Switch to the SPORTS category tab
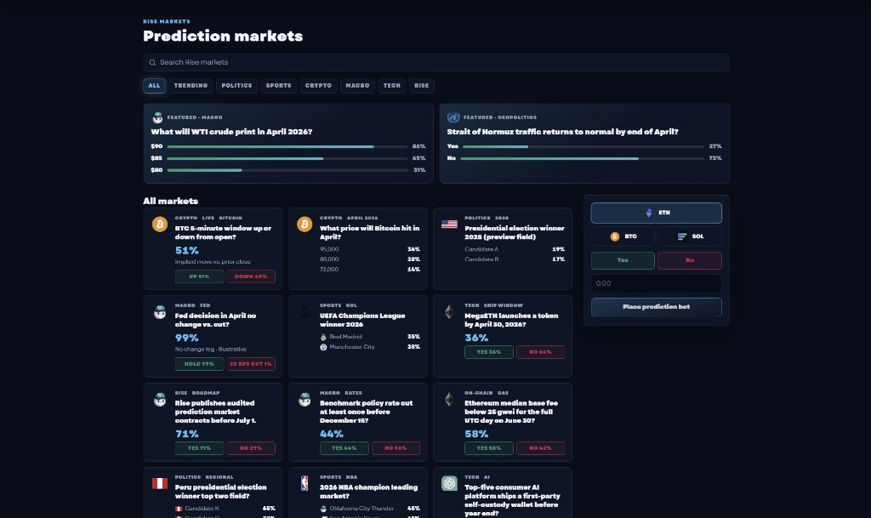The image size is (871, 518). pos(280,86)
